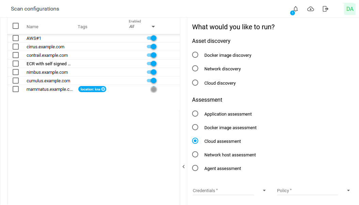Image resolution: width=359 pixels, height=205 pixels.
Task: Open the DA user avatar menu
Action: coord(350,9)
